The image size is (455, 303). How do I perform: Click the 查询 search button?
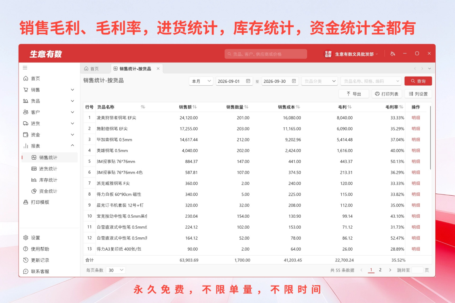418,81
